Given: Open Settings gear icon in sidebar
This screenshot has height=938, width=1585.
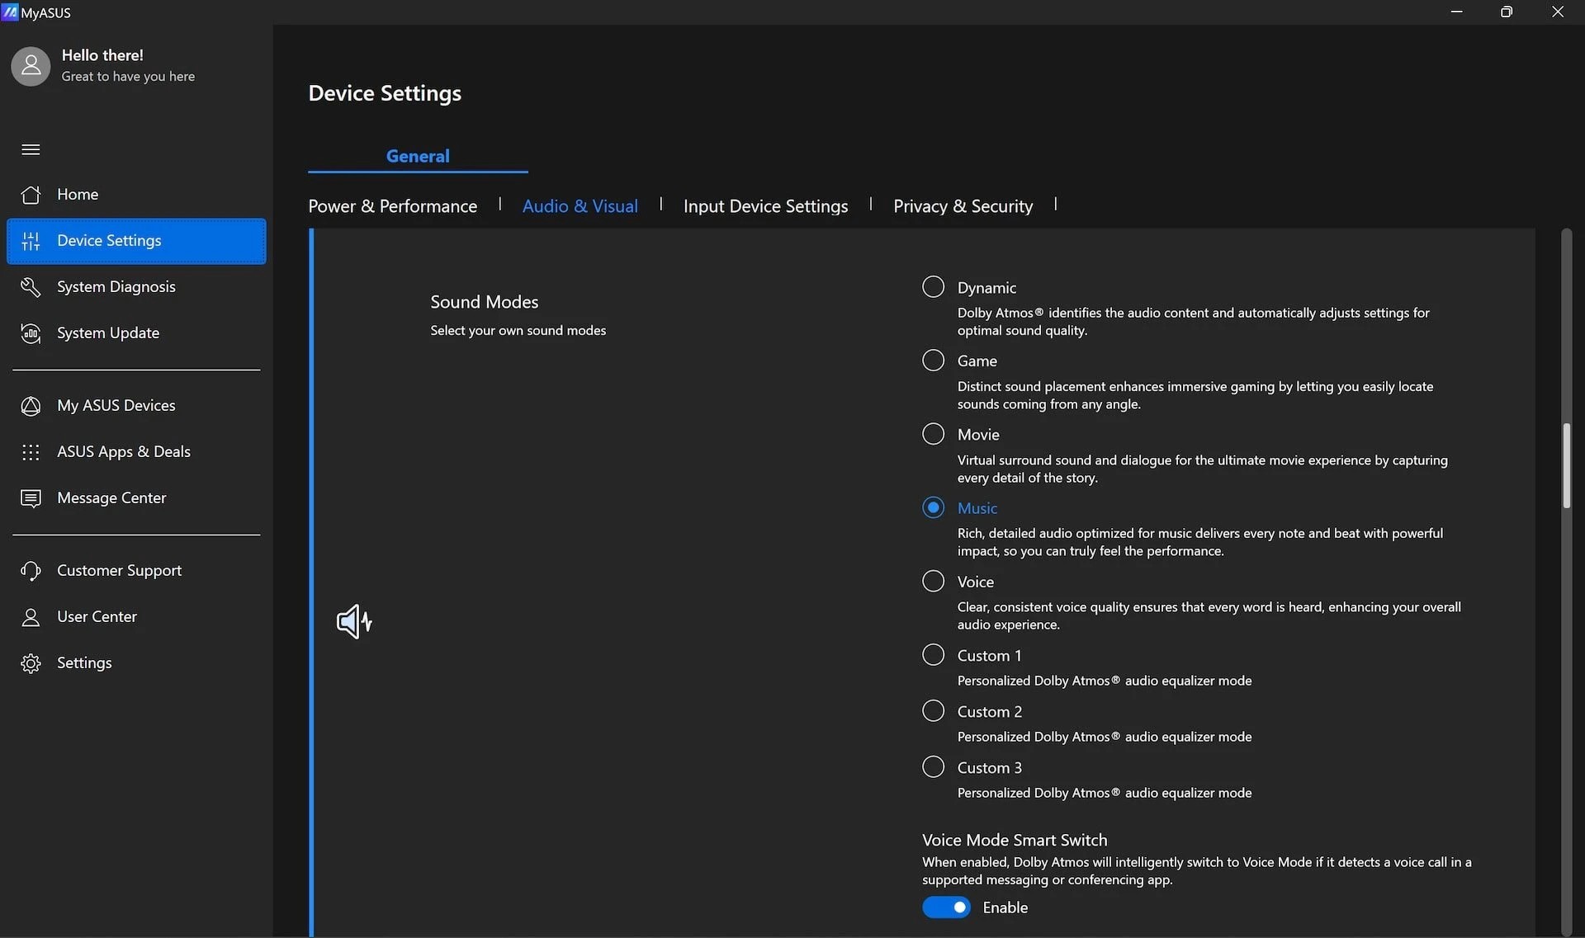Looking at the screenshot, I should tap(31, 663).
